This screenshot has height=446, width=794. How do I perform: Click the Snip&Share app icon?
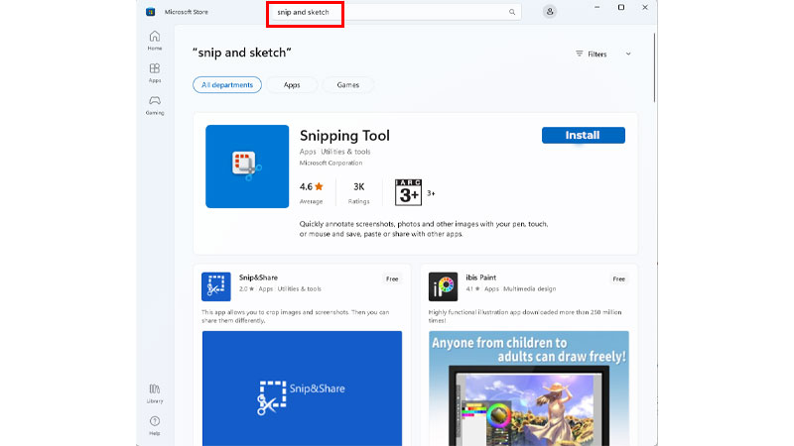click(x=216, y=286)
